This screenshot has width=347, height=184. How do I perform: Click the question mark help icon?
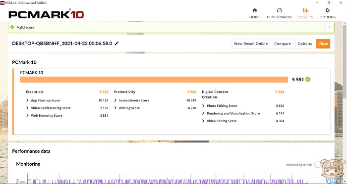tap(329, 27)
